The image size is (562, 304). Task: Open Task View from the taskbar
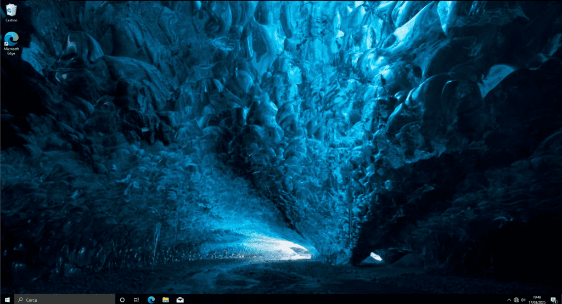click(x=136, y=300)
